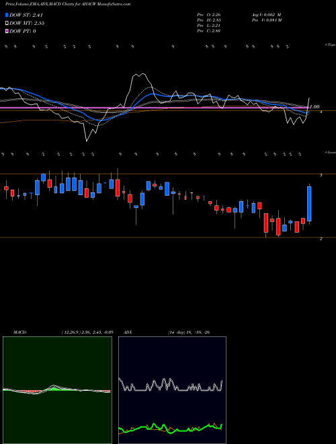Select the 'DOW PT: 0' legend label
Image resolution: width=336 pixels, height=444 pixels.
point(23,31)
